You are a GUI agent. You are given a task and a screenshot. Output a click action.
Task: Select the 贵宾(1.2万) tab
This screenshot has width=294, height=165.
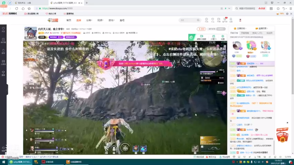257,33
